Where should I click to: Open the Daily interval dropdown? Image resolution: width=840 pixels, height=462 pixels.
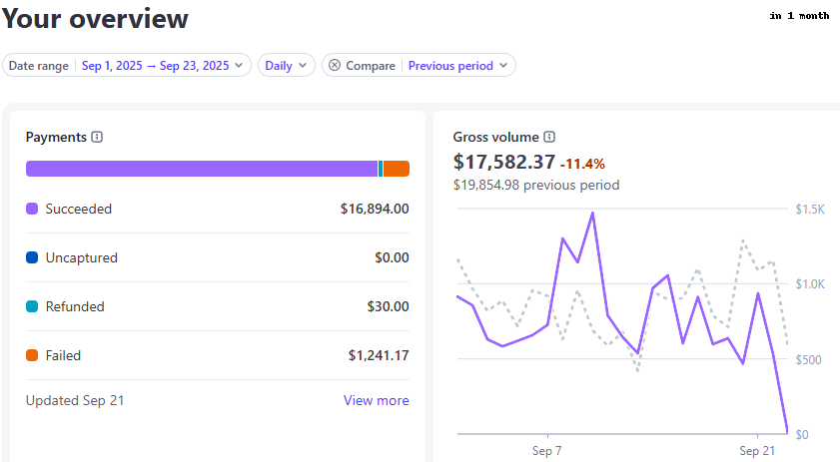[x=287, y=66]
